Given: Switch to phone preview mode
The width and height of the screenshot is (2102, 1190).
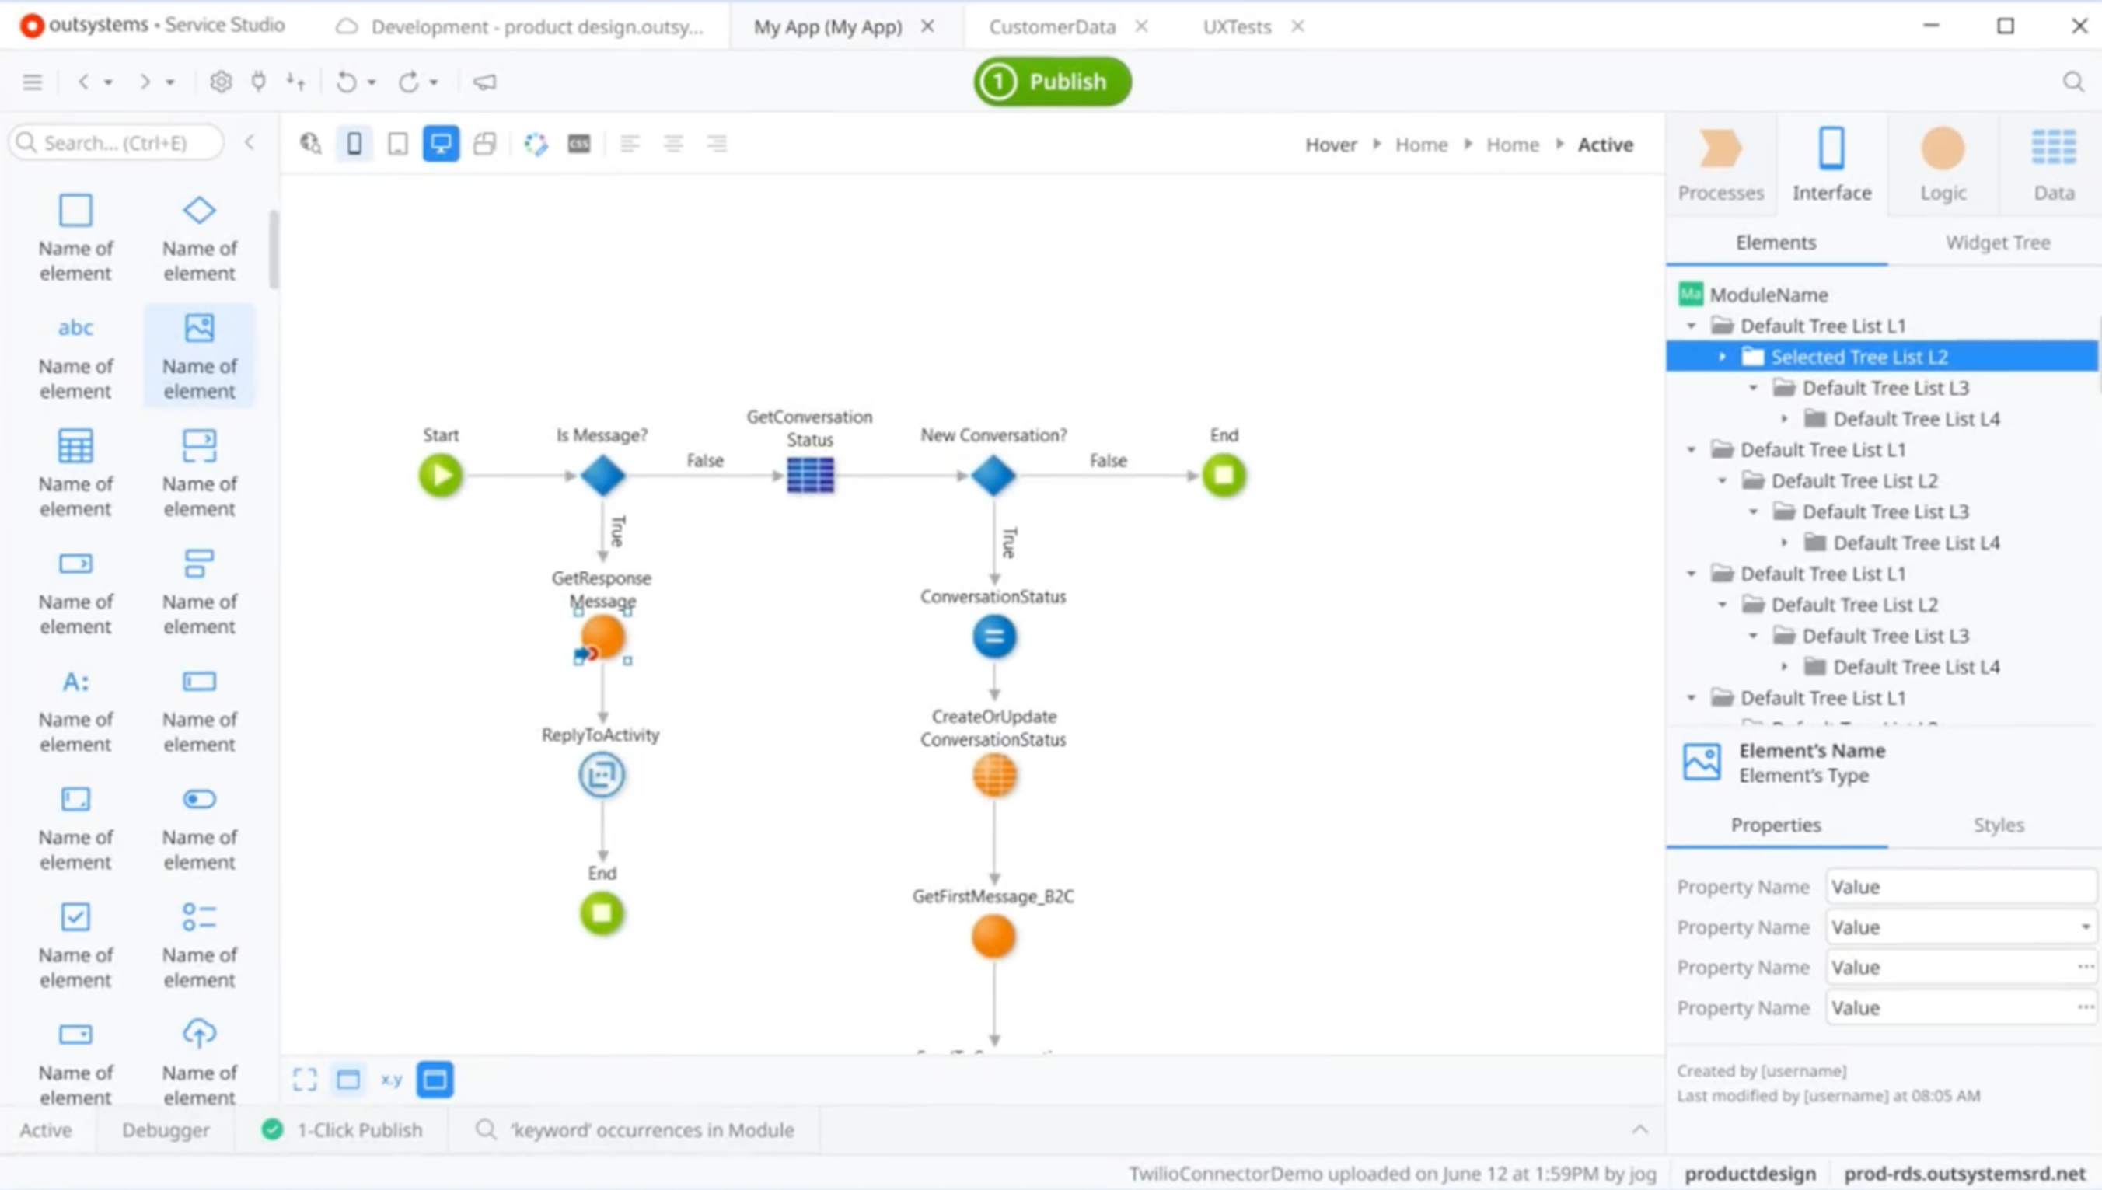Looking at the screenshot, I should pos(354,143).
